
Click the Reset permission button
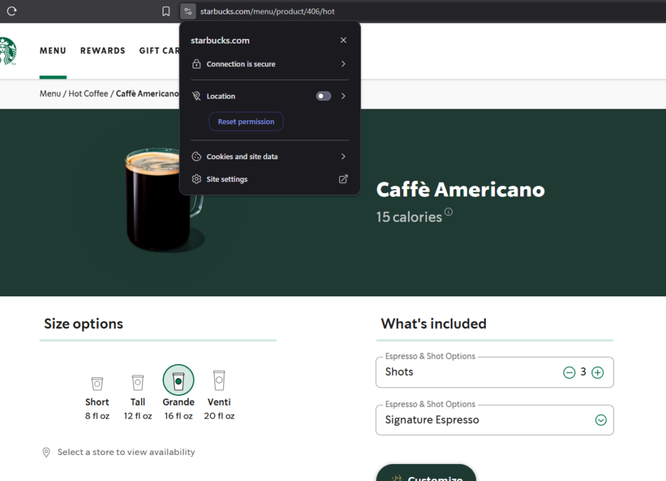point(246,122)
